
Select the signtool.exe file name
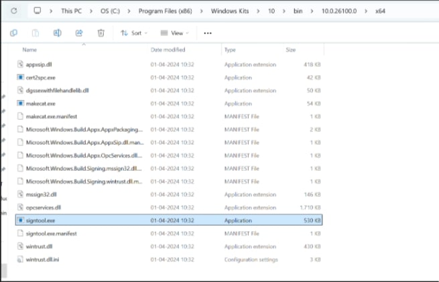coord(40,220)
